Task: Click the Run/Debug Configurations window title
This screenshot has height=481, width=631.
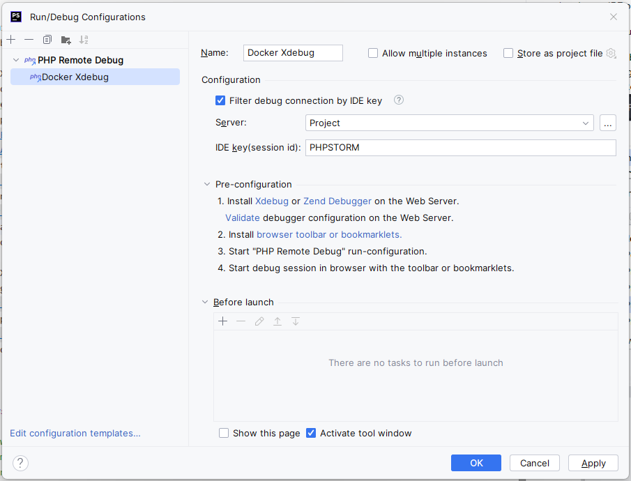Action: (88, 17)
